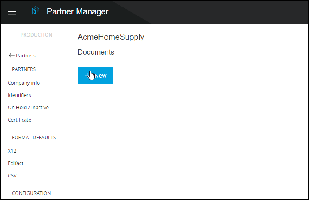Open Company info in sidebar
309x200 pixels.
point(24,83)
